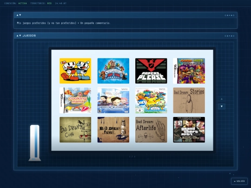Select the Bad Dream: Stories tile
The image size is (251, 188).
(189, 100)
